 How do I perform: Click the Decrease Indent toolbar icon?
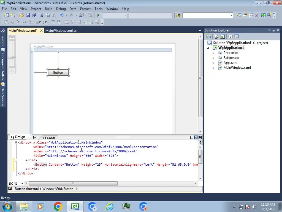coord(39,22)
